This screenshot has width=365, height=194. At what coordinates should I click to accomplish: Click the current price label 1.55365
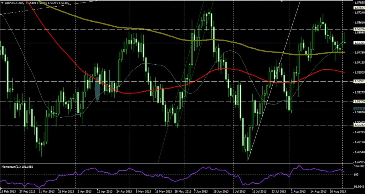[359, 43]
